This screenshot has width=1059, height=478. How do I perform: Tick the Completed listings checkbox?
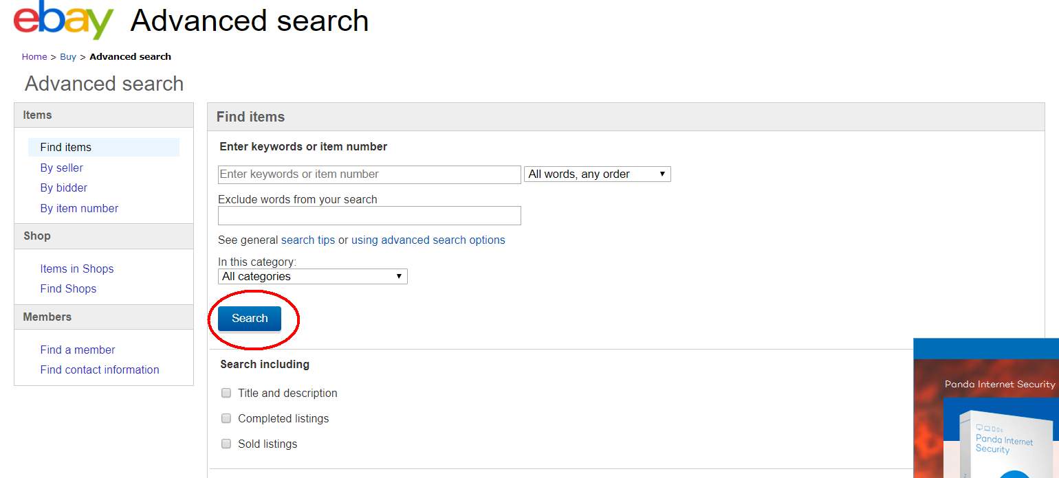[x=226, y=418]
